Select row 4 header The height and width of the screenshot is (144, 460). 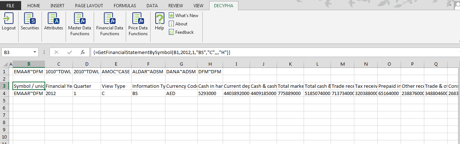(x=4, y=93)
